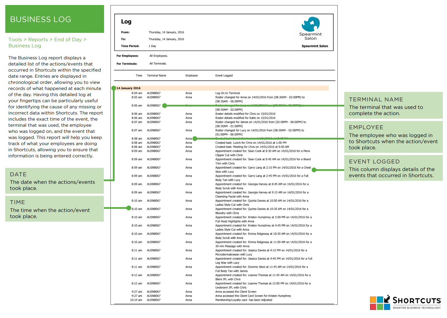This screenshot has height=318, width=447.
Task: Click bold 'Spearmint Salon' text in header box
Action: point(315,46)
